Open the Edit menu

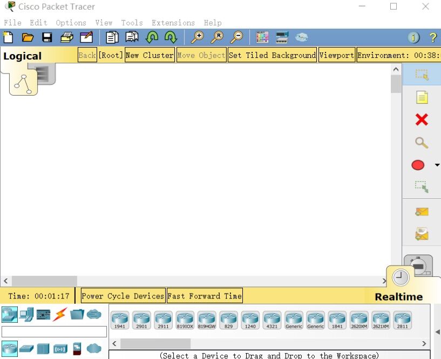point(38,23)
